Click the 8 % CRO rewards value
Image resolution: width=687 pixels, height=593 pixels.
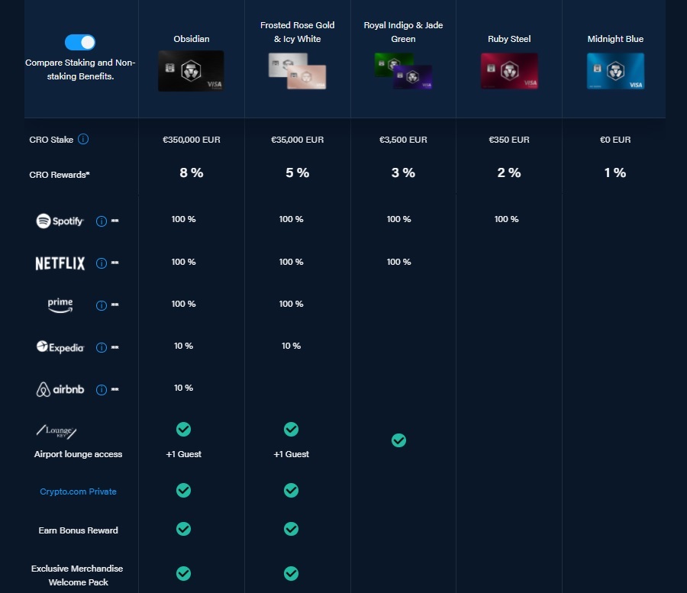[x=192, y=172]
